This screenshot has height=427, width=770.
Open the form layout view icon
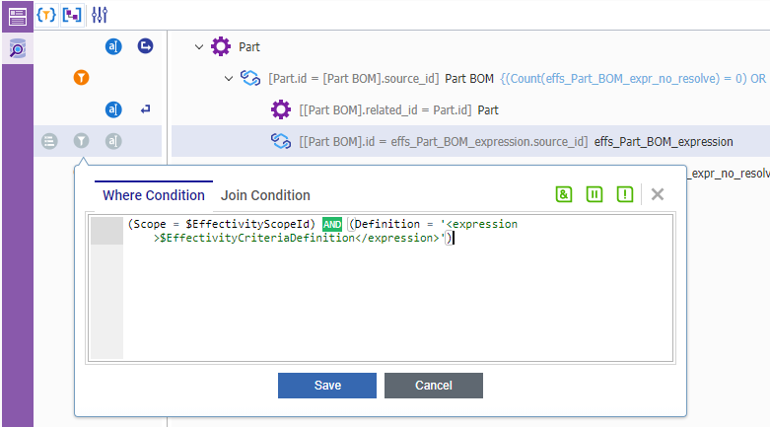tap(17, 16)
